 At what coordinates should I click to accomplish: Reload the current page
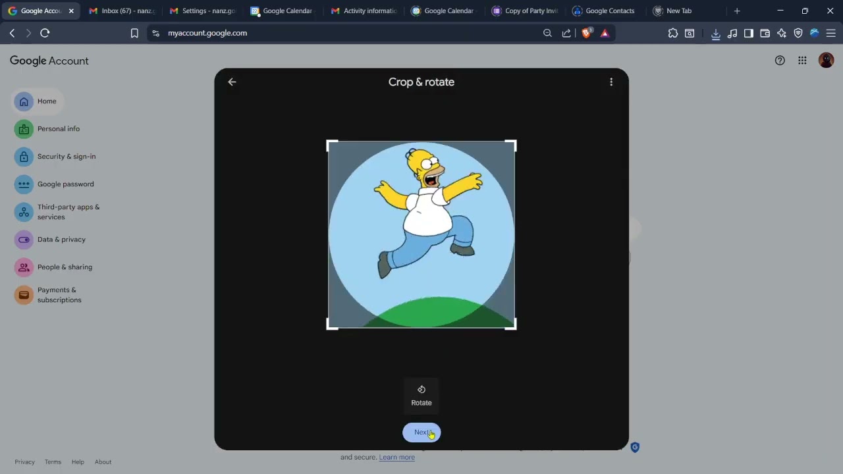coord(45,33)
